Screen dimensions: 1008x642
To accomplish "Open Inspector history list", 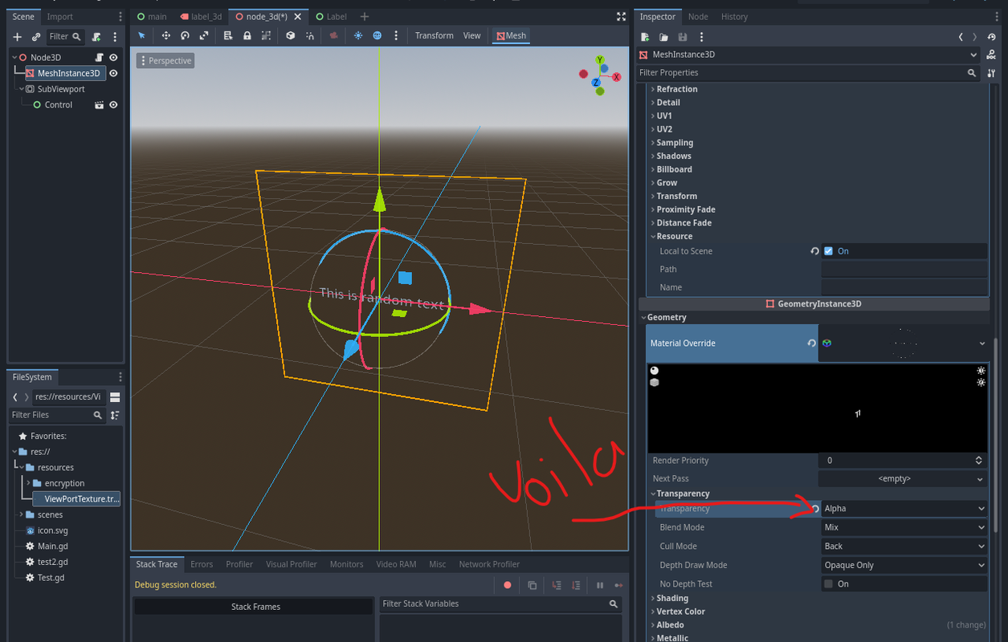I will pyautogui.click(x=993, y=37).
